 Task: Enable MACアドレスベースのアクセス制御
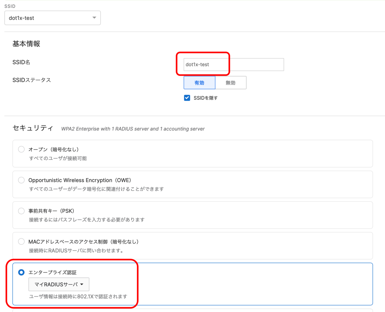click(x=21, y=242)
